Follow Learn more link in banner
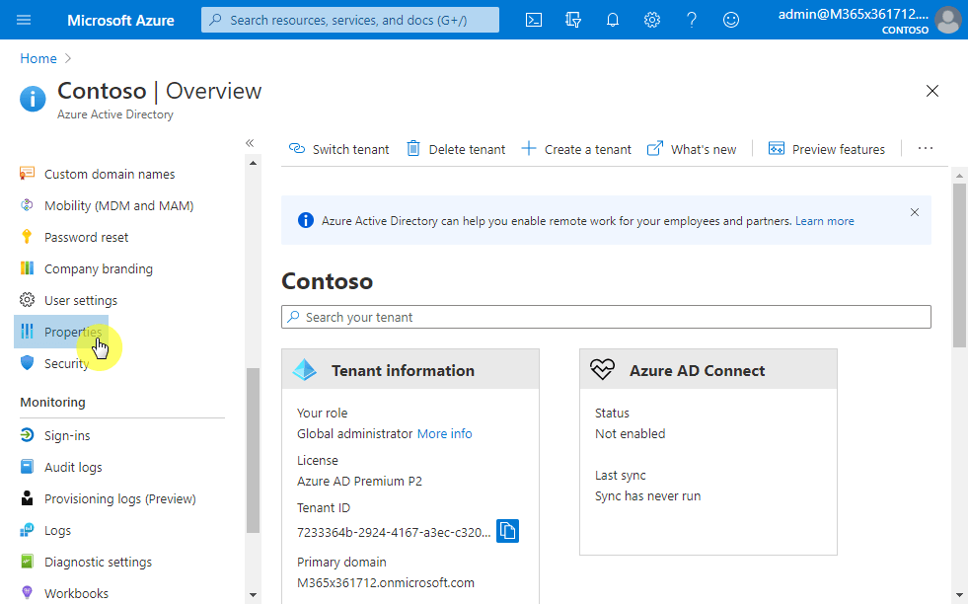 824,221
